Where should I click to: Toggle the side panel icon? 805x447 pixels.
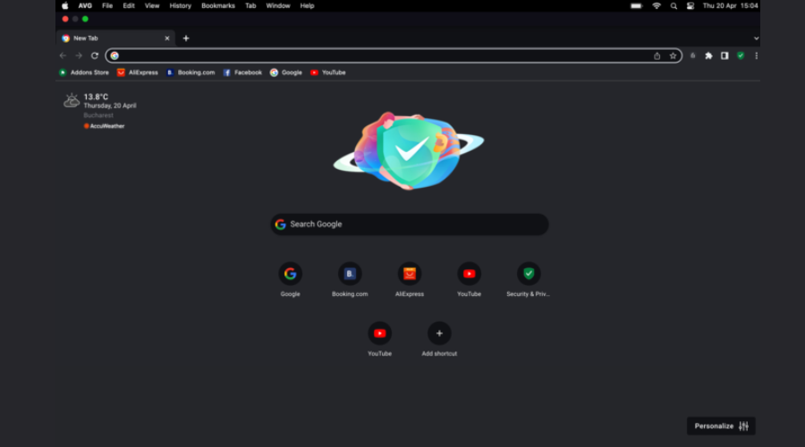click(x=724, y=55)
